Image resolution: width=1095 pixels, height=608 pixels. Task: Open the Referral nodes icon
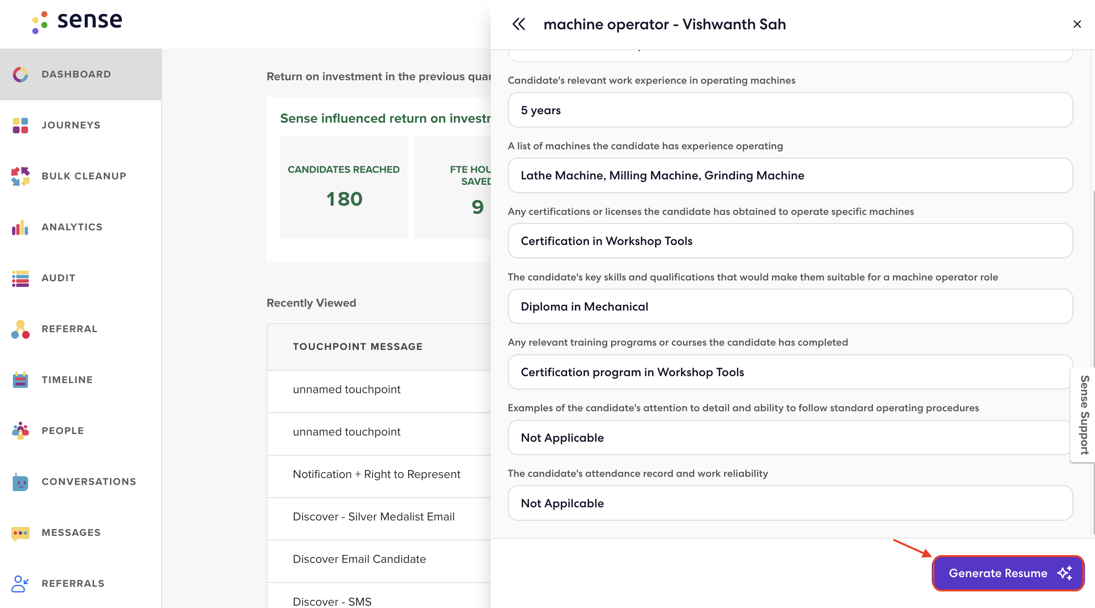click(x=20, y=329)
